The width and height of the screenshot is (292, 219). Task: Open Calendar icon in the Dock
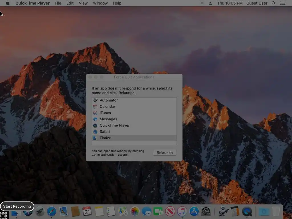click(87, 211)
